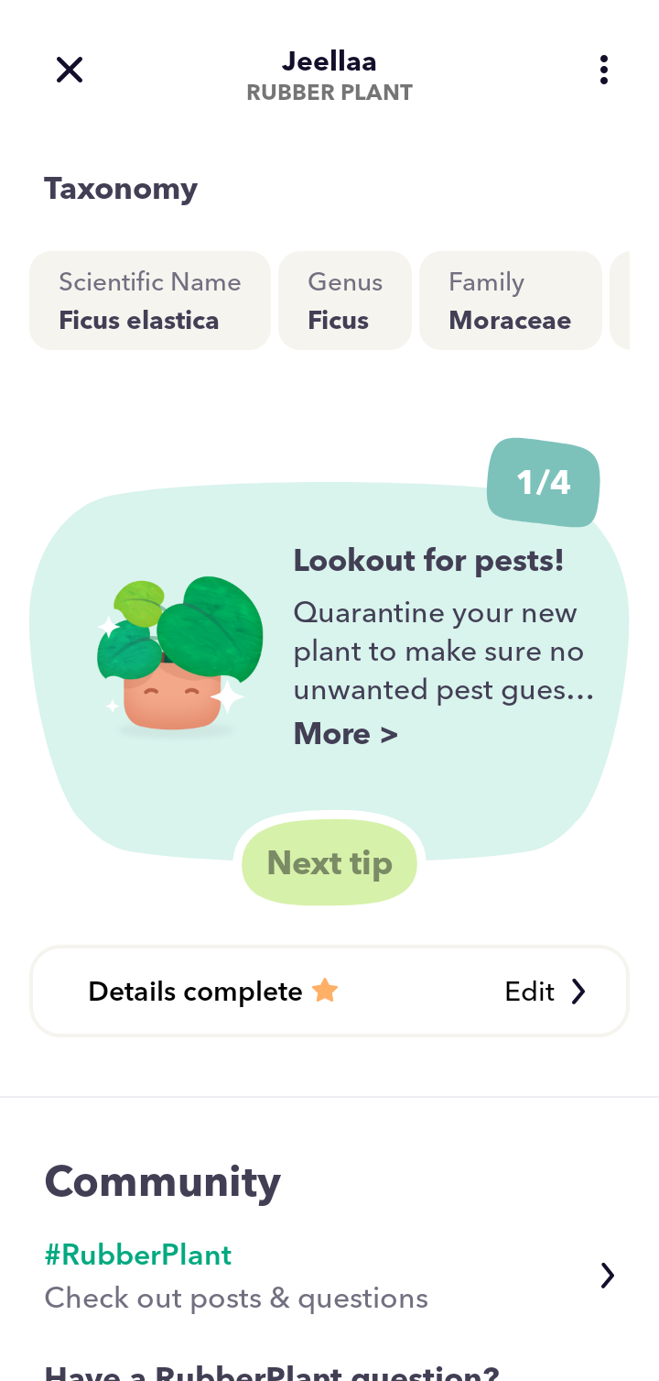Image resolution: width=659 pixels, height=1381 pixels.
Task: Show the Next tip
Action: [x=329, y=863]
